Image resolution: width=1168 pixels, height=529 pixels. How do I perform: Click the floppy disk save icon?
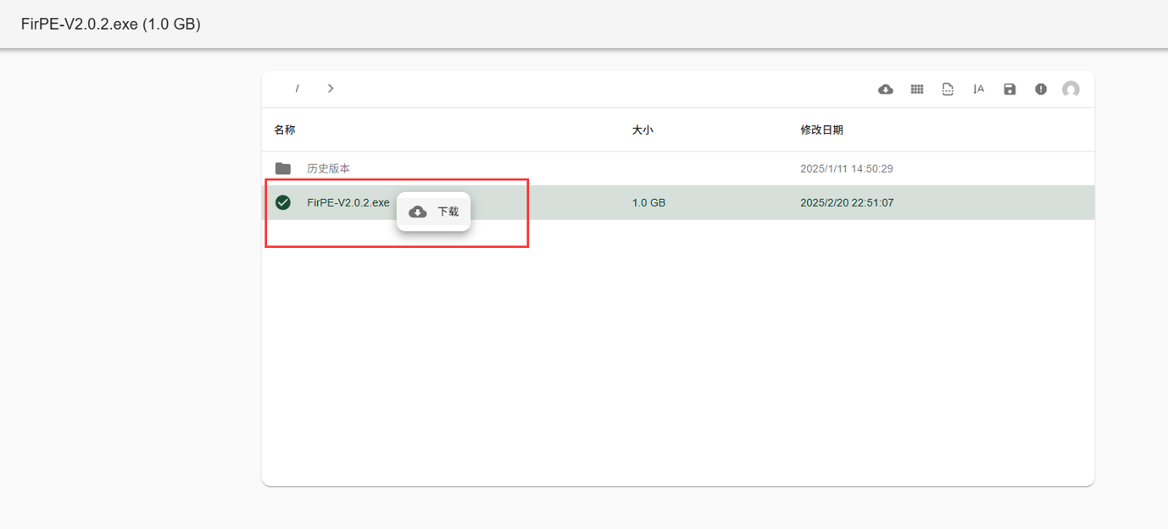(x=1009, y=89)
